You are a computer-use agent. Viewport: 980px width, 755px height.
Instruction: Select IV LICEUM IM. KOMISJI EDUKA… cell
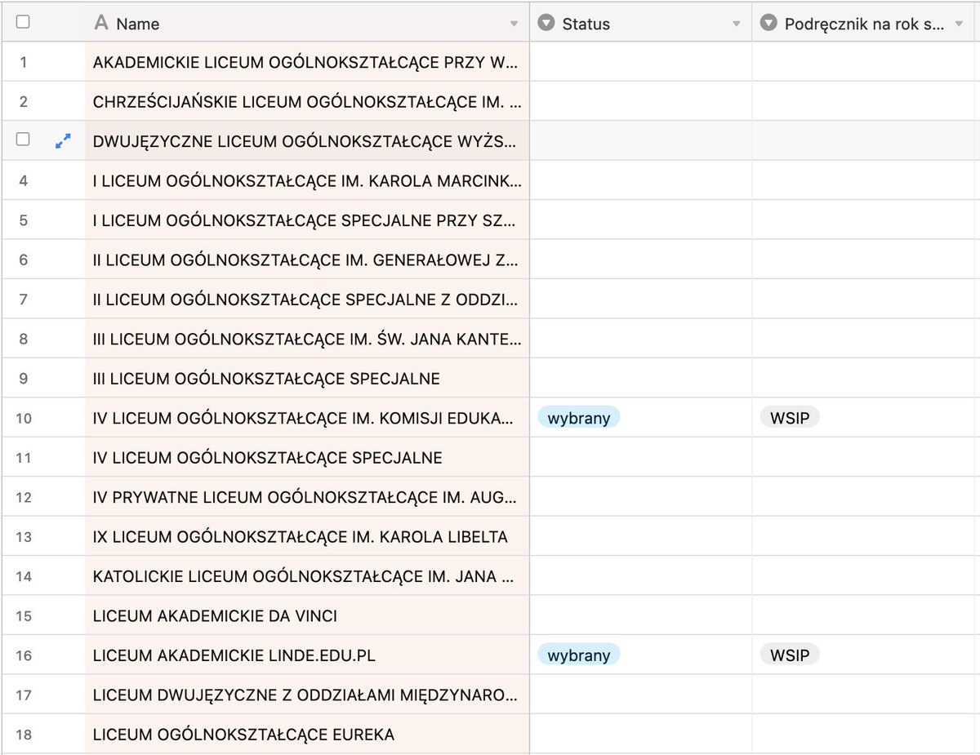(x=307, y=418)
